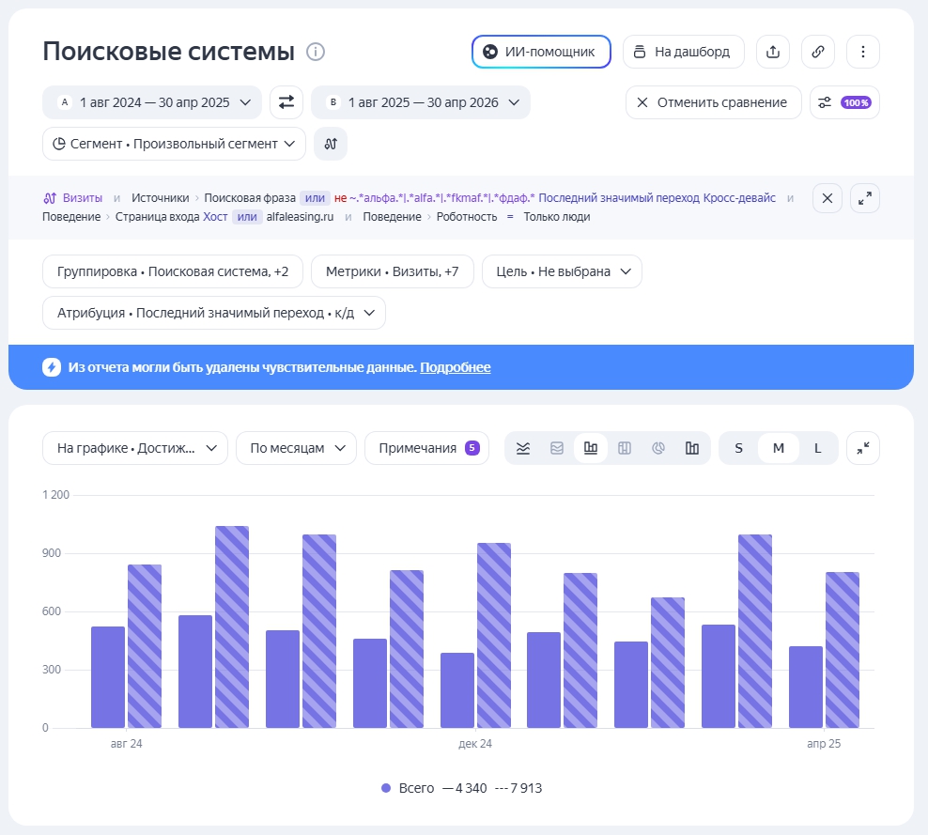Open the three-dot more options menu

click(x=862, y=52)
